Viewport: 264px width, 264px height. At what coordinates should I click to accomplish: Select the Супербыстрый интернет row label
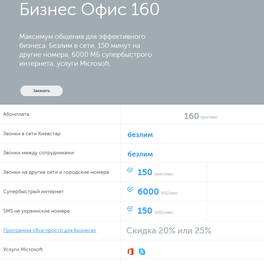[x=33, y=192]
